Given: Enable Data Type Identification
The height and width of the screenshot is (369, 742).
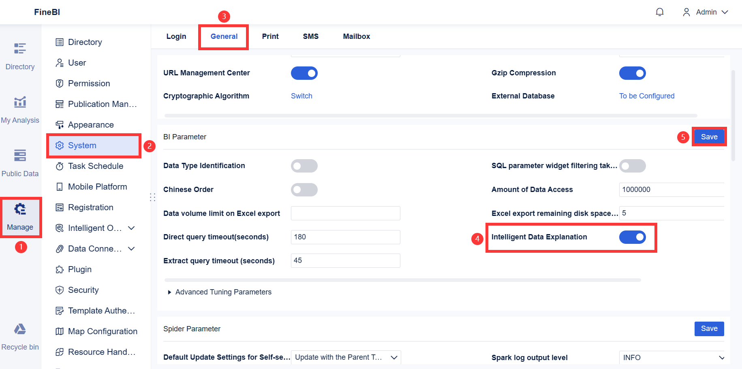Looking at the screenshot, I should click(x=304, y=166).
